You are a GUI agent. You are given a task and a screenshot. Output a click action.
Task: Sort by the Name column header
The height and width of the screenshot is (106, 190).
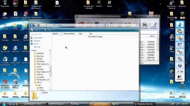[57, 34]
